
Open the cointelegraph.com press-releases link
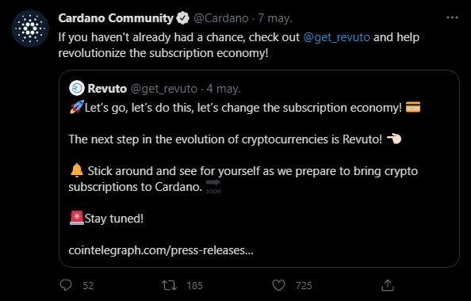click(x=161, y=250)
